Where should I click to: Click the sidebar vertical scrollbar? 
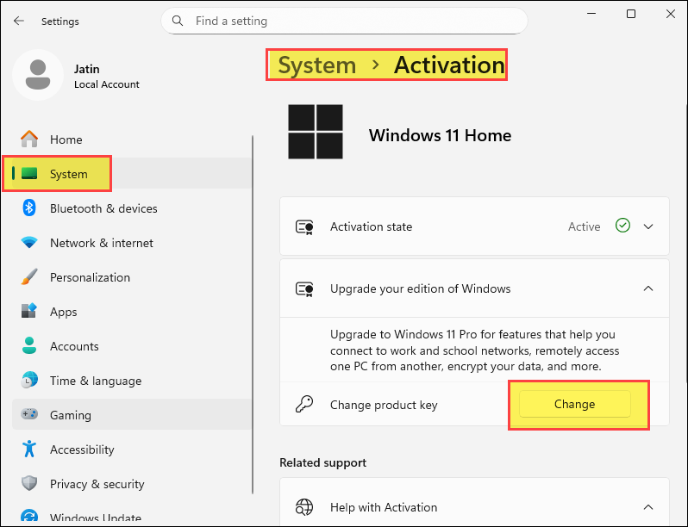click(253, 314)
